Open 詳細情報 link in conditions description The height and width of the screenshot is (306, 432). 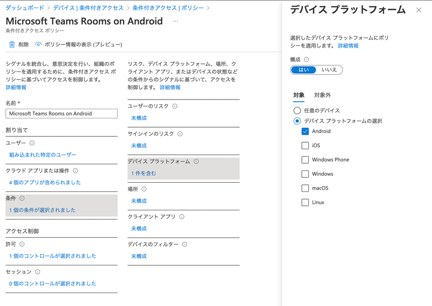coord(170,88)
